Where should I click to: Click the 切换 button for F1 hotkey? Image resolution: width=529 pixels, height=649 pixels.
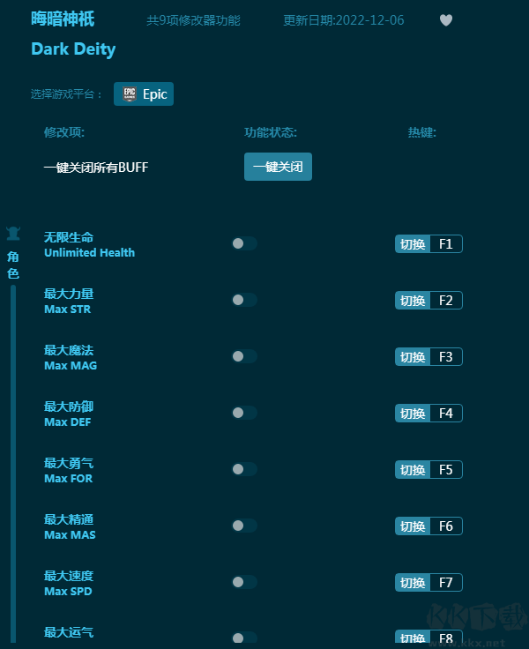click(x=413, y=244)
